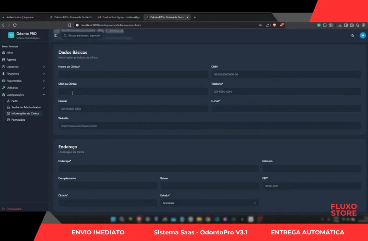Open Início from the sidebar

[x=10, y=53]
